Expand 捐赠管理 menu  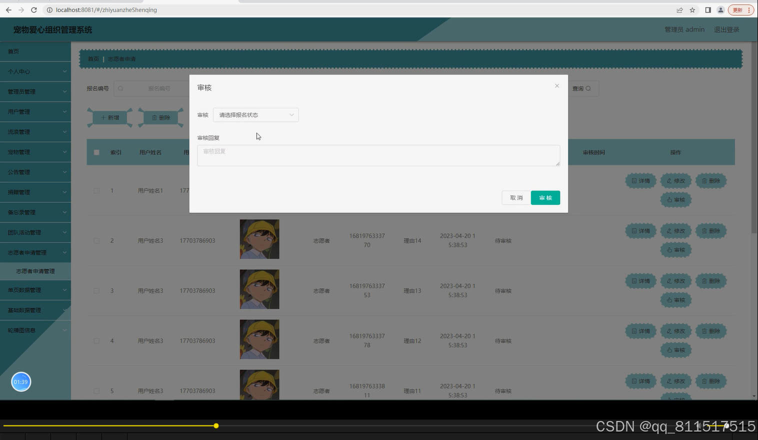click(35, 192)
